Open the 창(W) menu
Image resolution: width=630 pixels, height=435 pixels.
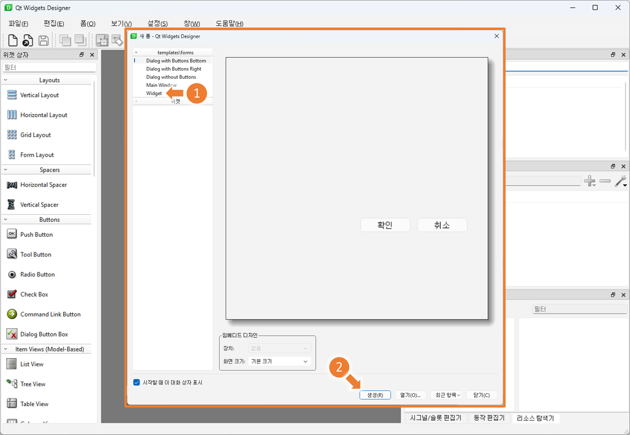192,24
